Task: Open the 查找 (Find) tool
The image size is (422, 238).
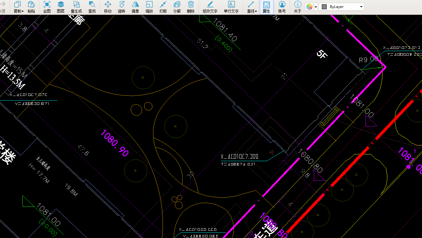Action: click(92, 7)
